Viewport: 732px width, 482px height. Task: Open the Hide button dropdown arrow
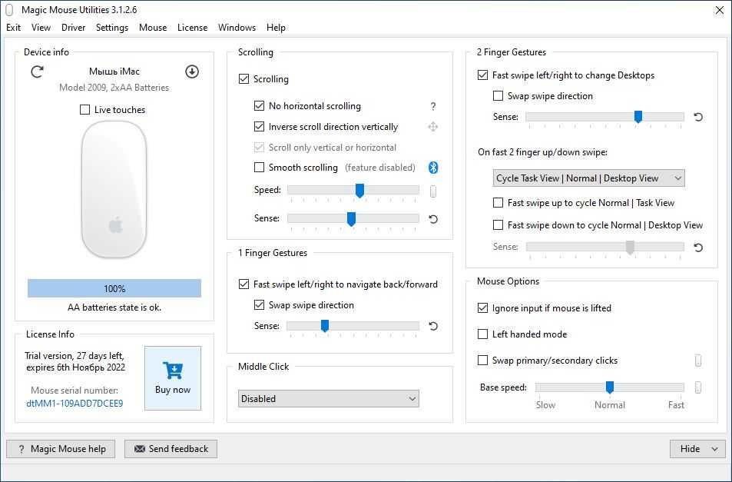pos(715,449)
